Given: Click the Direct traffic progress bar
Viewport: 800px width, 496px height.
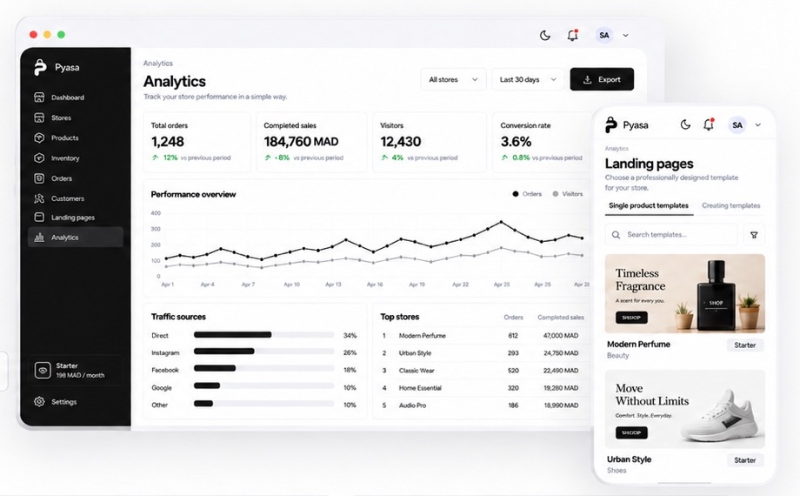Looking at the screenshot, I should [263, 335].
